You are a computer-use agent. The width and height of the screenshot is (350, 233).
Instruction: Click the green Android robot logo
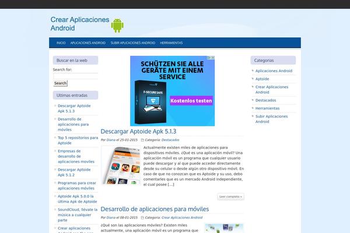pyautogui.click(x=117, y=26)
